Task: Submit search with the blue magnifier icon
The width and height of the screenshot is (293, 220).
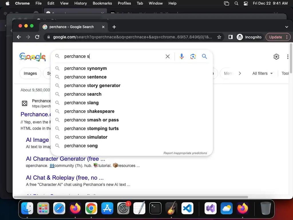Action: [x=204, y=56]
